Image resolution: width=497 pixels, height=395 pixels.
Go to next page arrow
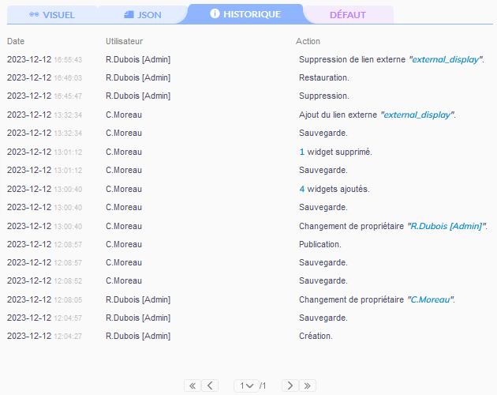pyautogui.click(x=290, y=386)
